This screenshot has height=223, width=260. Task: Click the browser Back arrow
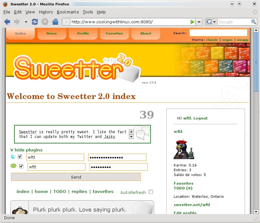tap(7, 22)
